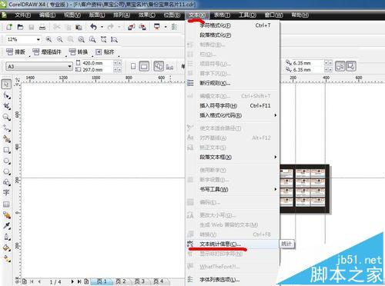
Task: Click the Cut scissors icon
Action: point(57,27)
